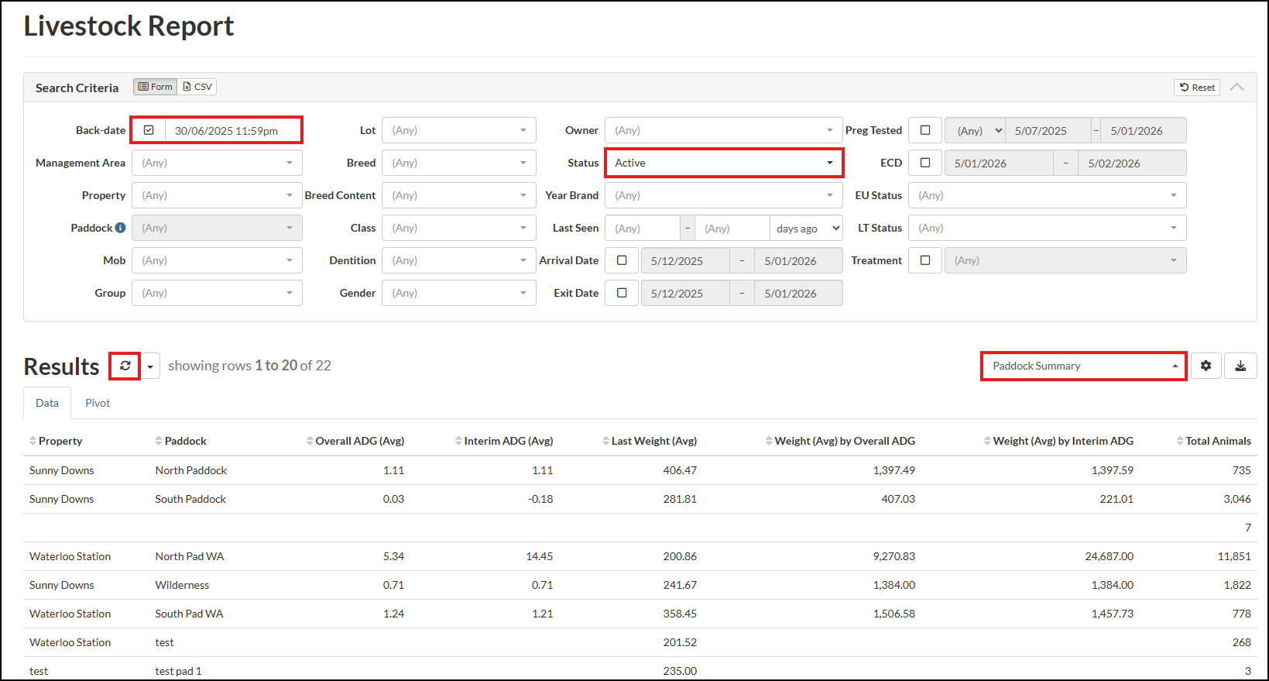Sort by Total Animals column icon
The height and width of the screenshot is (681, 1269).
(1179, 441)
